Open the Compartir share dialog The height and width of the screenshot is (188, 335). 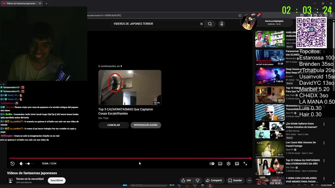[214, 180]
